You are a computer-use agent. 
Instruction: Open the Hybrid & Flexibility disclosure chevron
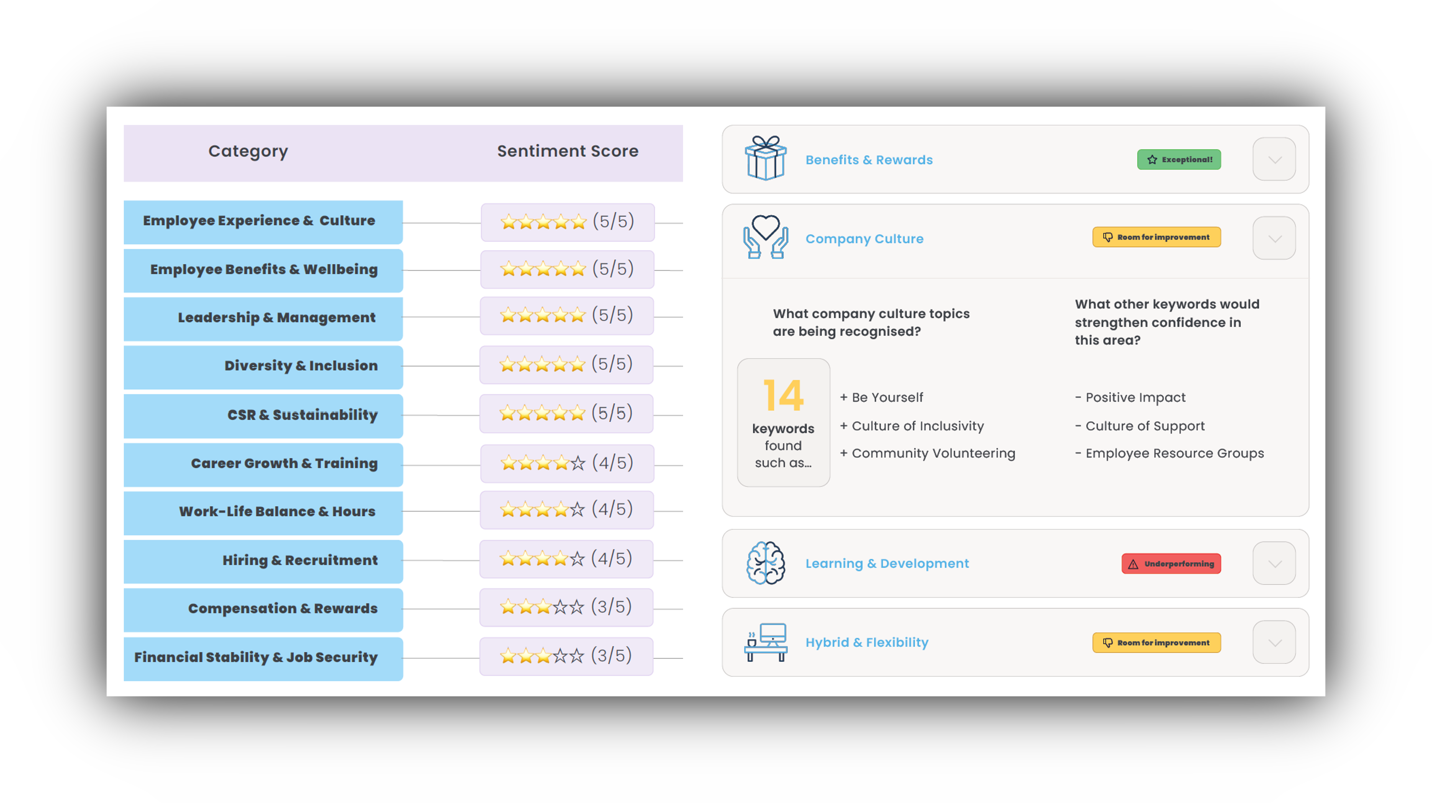1274,642
